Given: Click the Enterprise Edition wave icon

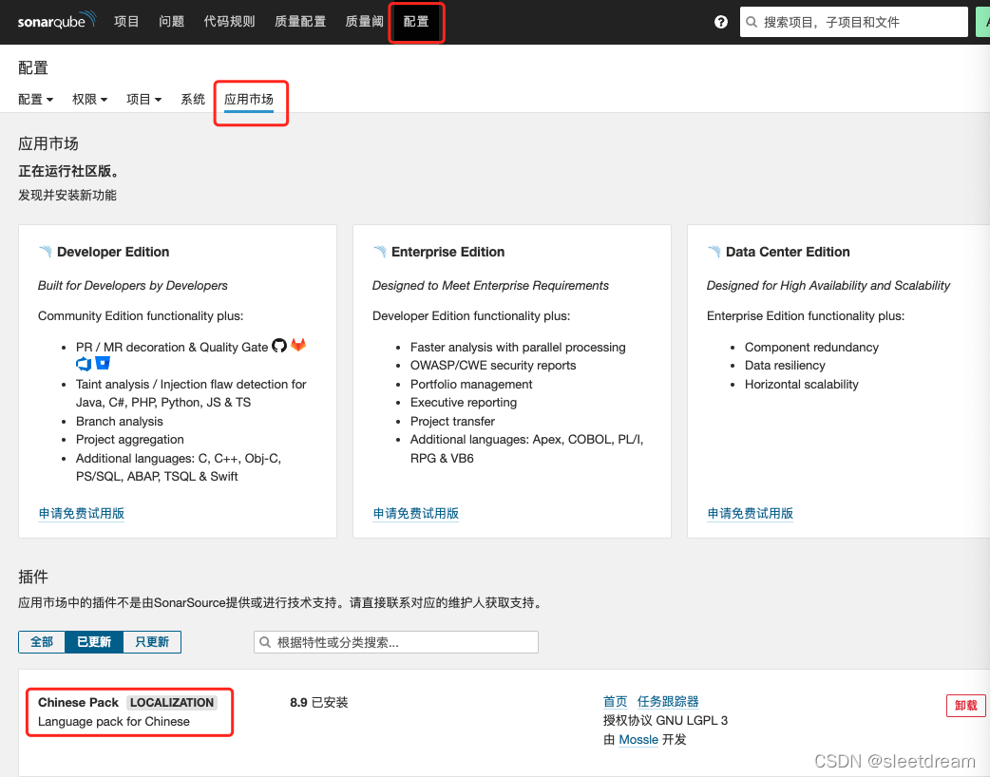Looking at the screenshot, I should coord(379,252).
